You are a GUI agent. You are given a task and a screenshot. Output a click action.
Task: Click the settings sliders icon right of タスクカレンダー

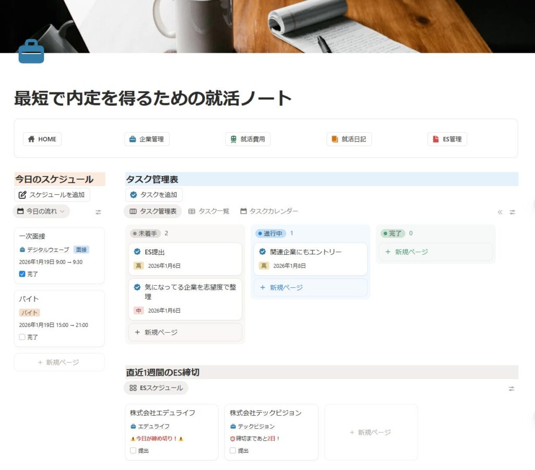tap(512, 211)
